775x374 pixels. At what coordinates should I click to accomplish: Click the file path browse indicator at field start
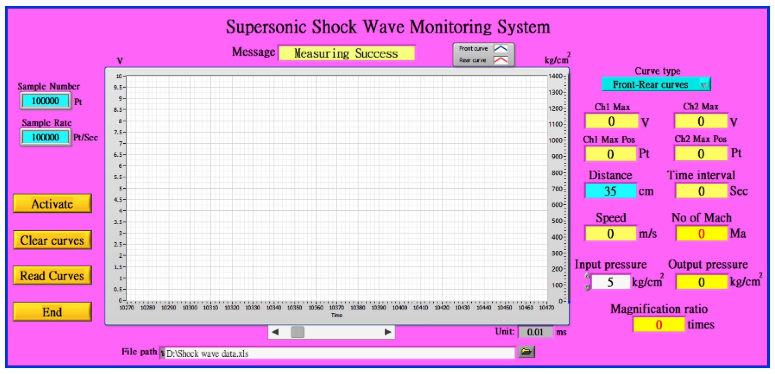click(162, 353)
